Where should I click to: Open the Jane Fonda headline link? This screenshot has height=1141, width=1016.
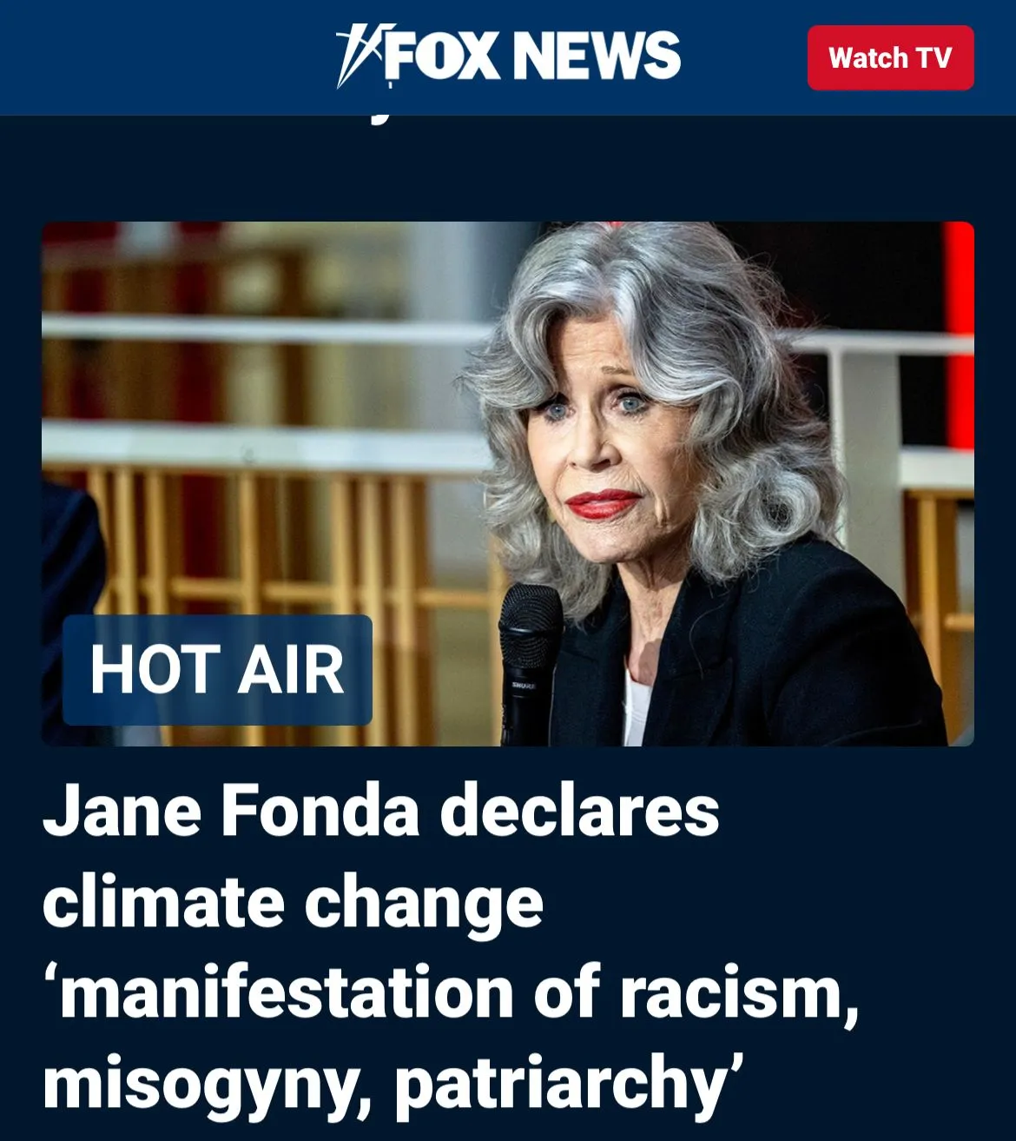(x=451, y=947)
